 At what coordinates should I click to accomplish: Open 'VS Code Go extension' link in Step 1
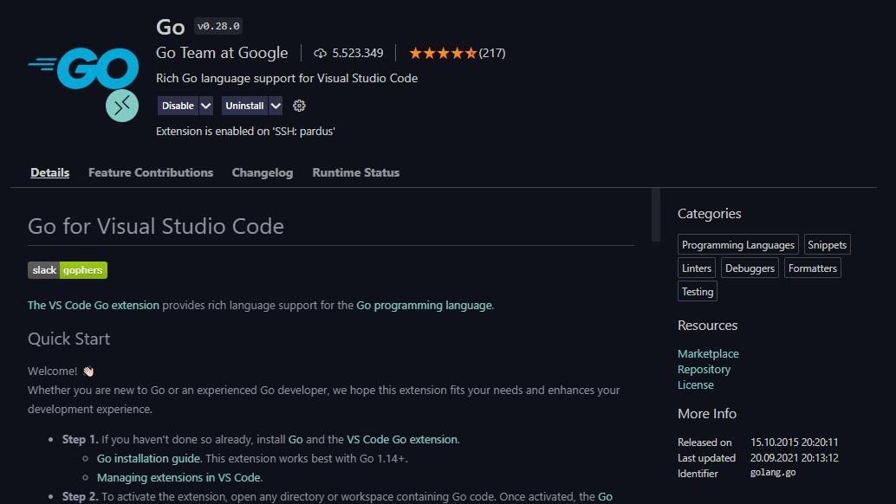tap(402, 440)
